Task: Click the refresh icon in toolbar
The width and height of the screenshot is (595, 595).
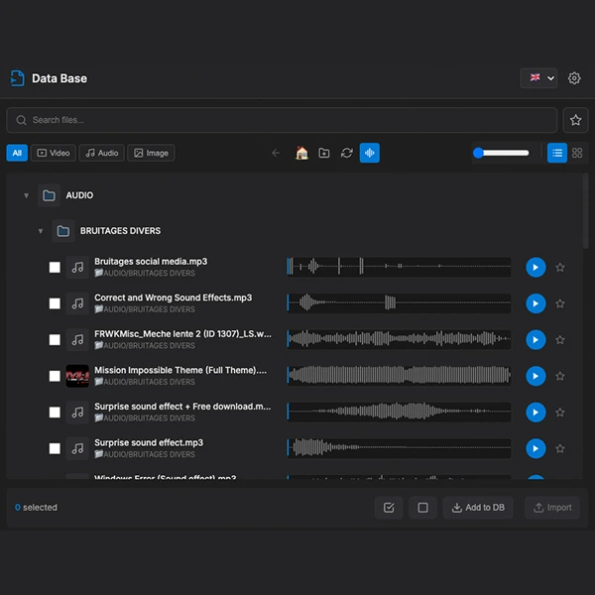Action: point(346,153)
